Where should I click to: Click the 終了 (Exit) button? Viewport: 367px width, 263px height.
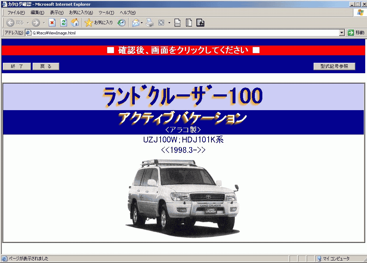[x=17, y=66]
